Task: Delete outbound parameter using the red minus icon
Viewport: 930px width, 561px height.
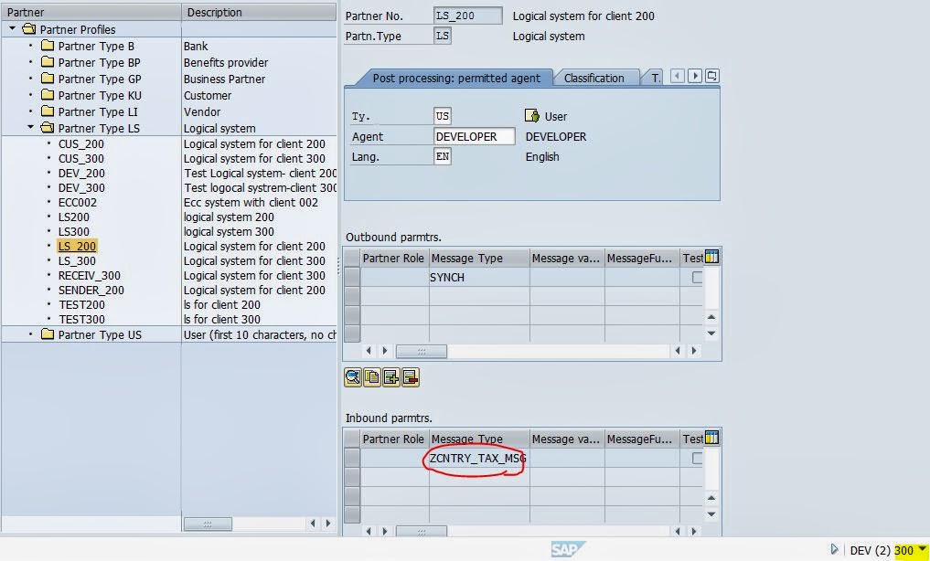Action: 411,377
